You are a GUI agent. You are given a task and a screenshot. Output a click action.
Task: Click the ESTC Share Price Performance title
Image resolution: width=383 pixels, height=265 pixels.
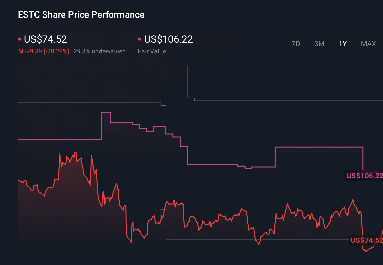click(x=81, y=15)
